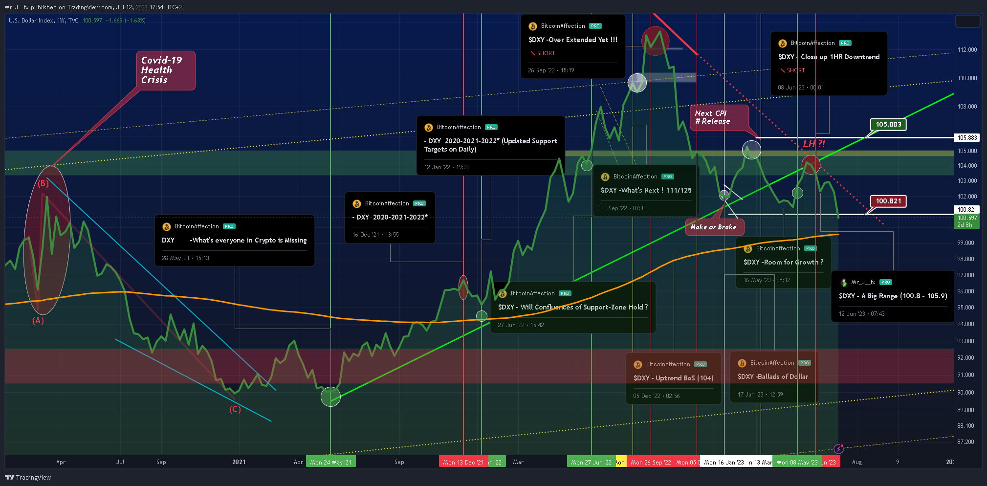The width and height of the screenshot is (987, 486).
Task: Click the 105.883 price tag on the price axis
Action: [967, 138]
